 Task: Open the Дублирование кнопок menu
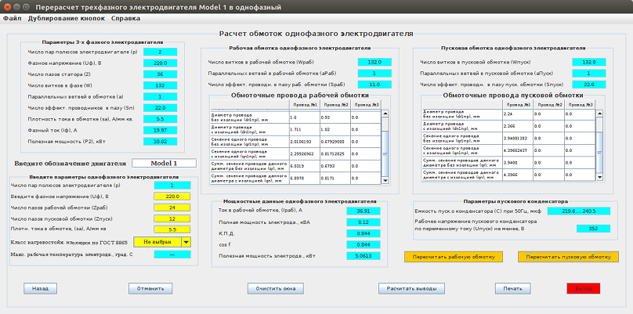click(x=68, y=17)
